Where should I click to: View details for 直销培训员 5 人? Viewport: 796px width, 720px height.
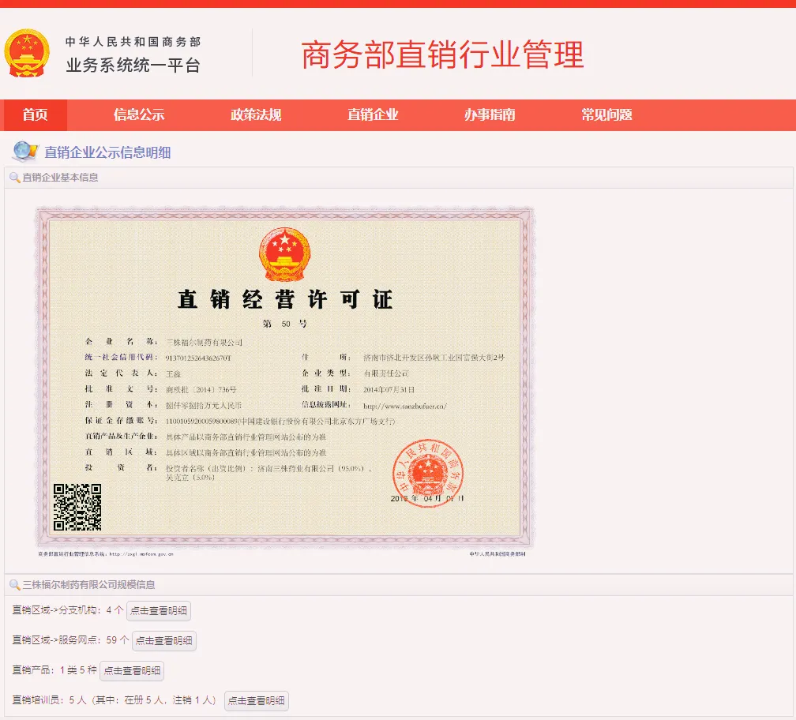[x=257, y=700]
